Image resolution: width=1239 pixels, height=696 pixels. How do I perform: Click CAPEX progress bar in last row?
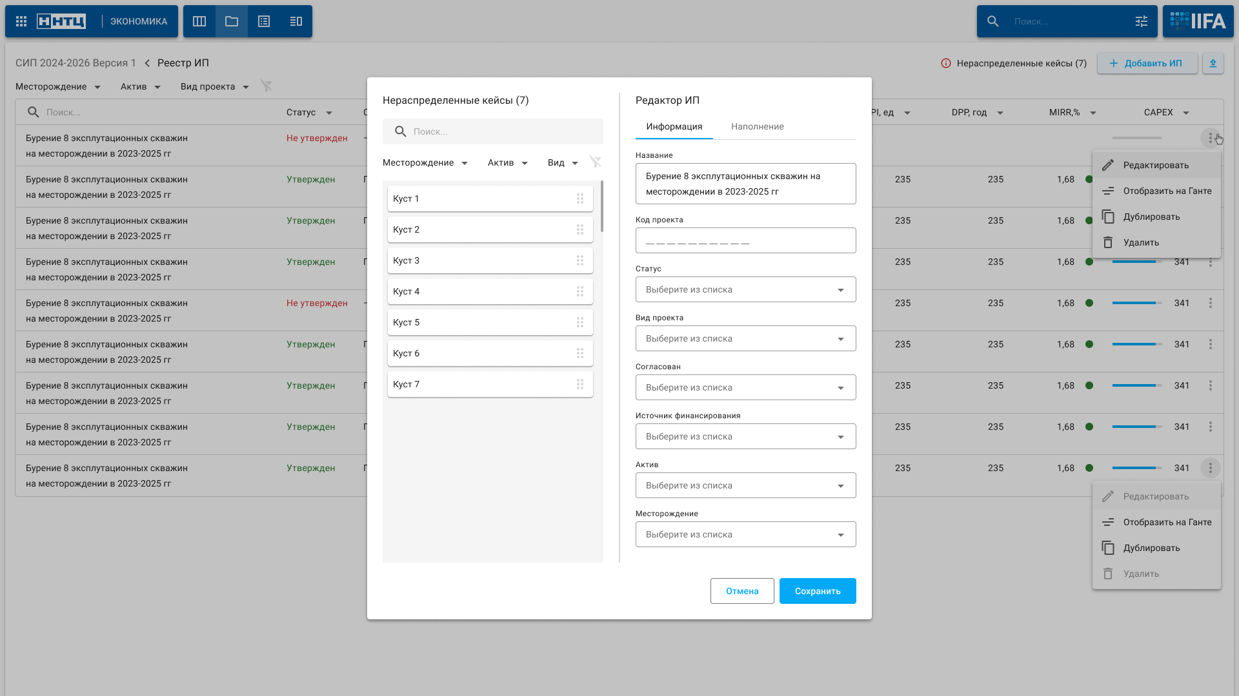point(1136,468)
